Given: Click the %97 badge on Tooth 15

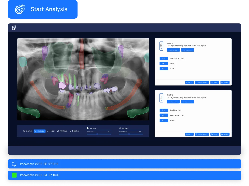Looking at the screenshot, I should tap(164, 115).
